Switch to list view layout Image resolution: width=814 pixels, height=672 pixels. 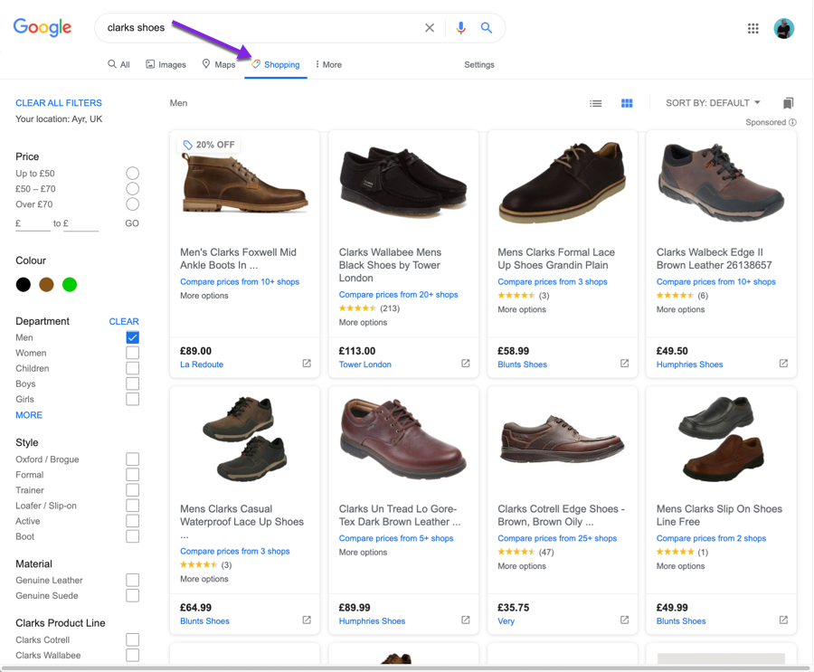(x=596, y=103)
